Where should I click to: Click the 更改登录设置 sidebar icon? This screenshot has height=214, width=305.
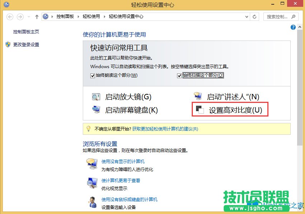click(8, 44)
